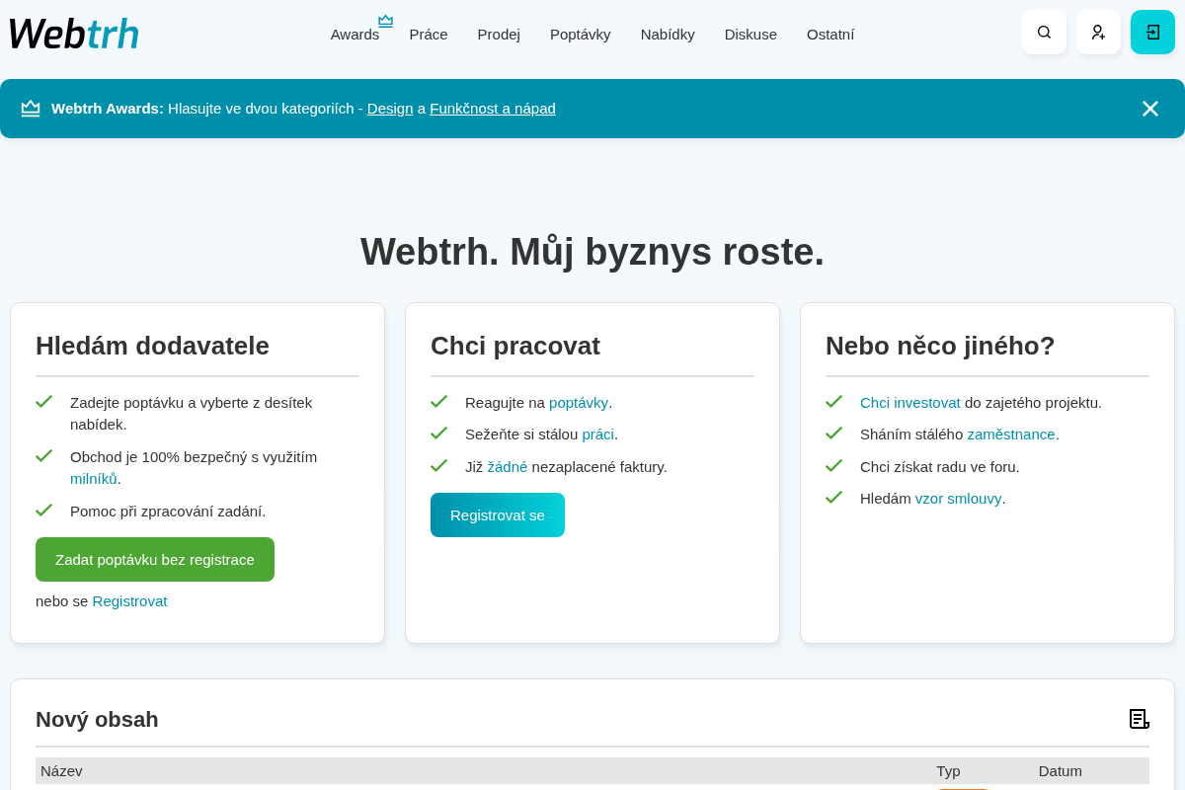Open the Nový obsah list icon
The height and width of the screenshot is (790, 1185).
coord(1139,719)
